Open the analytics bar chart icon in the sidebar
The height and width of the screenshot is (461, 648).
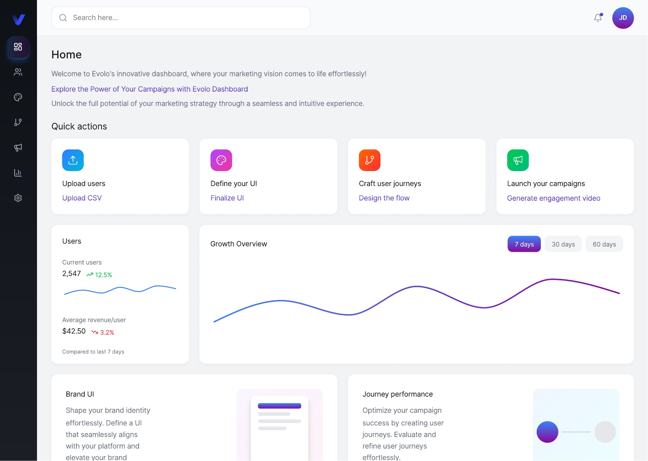tap(18, 173)
